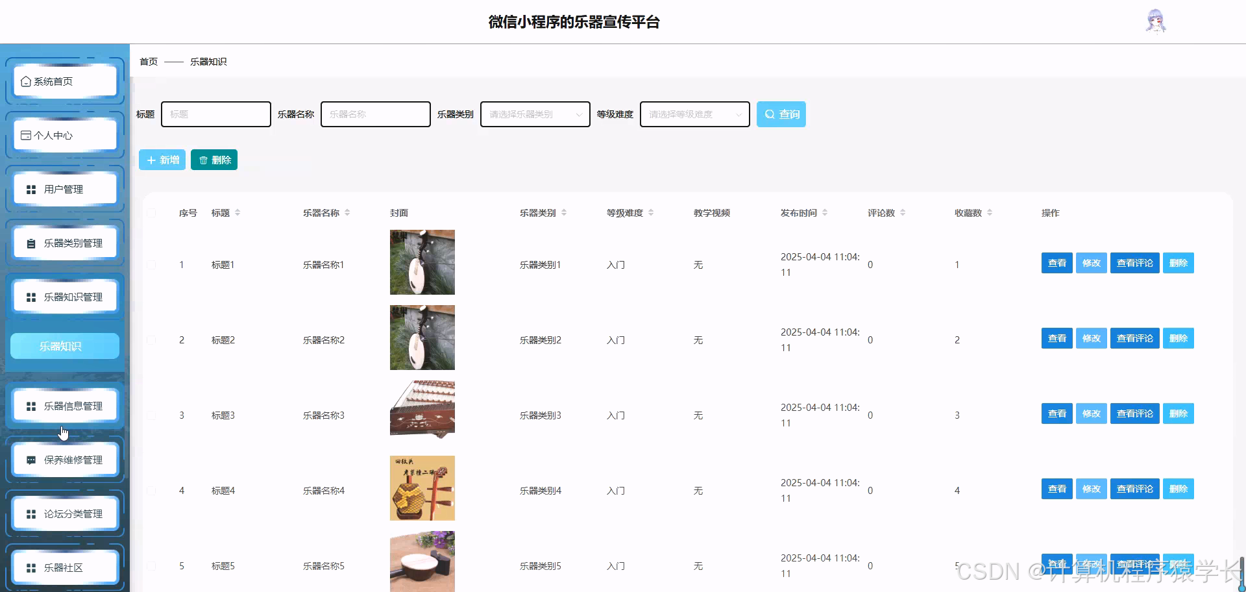This screenshot has height=592, width=1246.
Task: Open 保养维修管理 via its chat icon
Action: pos(31,460)
